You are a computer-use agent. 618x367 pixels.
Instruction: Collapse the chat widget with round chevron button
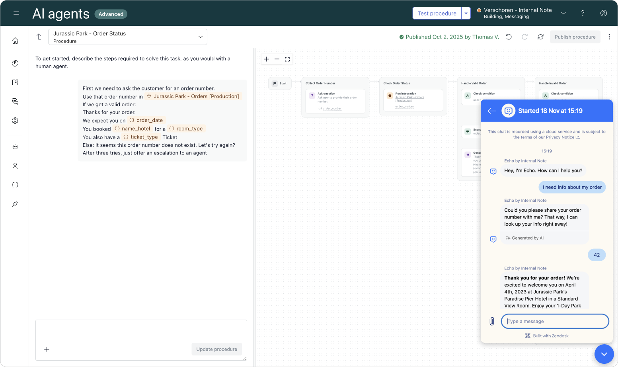[604, 354]
